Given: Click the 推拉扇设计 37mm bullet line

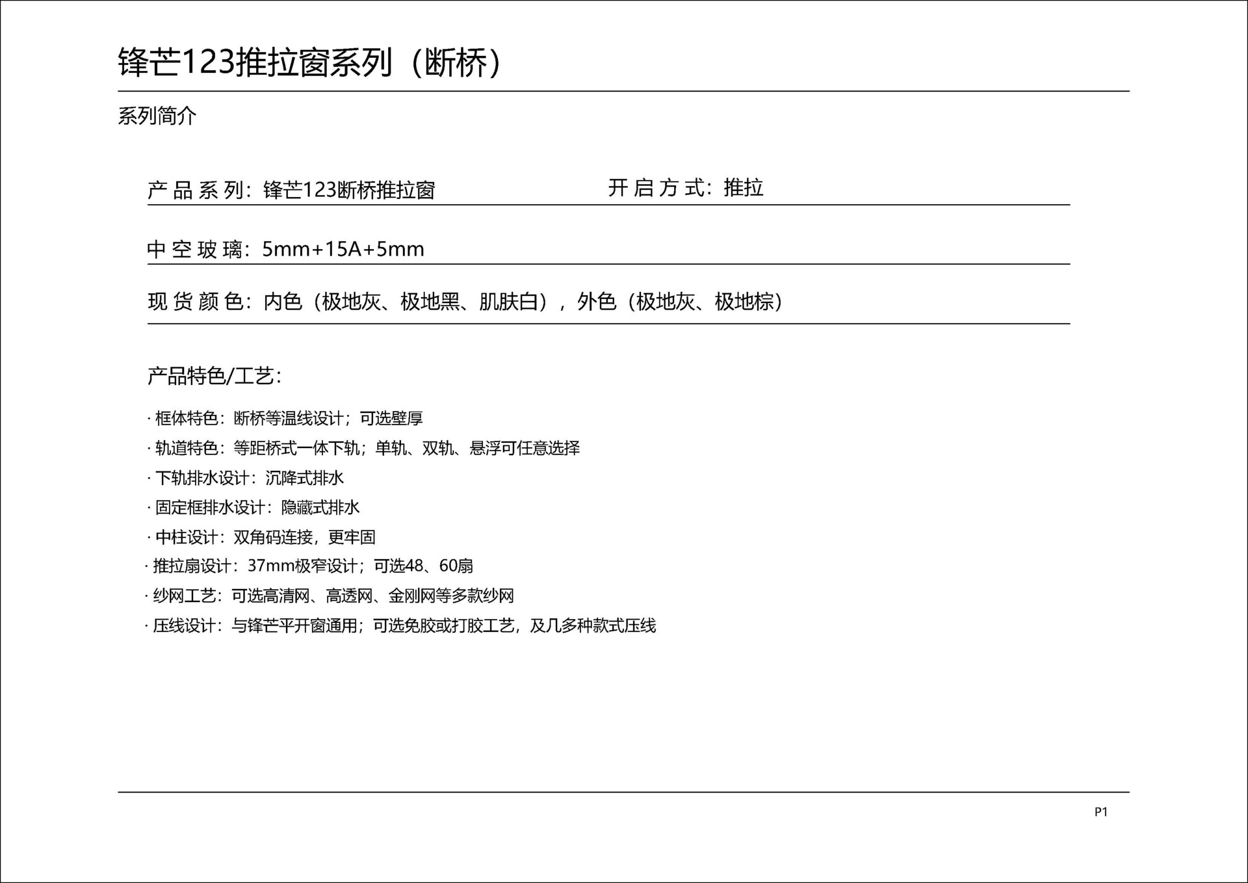Looking at the screenshot, I should coord(309,566).
